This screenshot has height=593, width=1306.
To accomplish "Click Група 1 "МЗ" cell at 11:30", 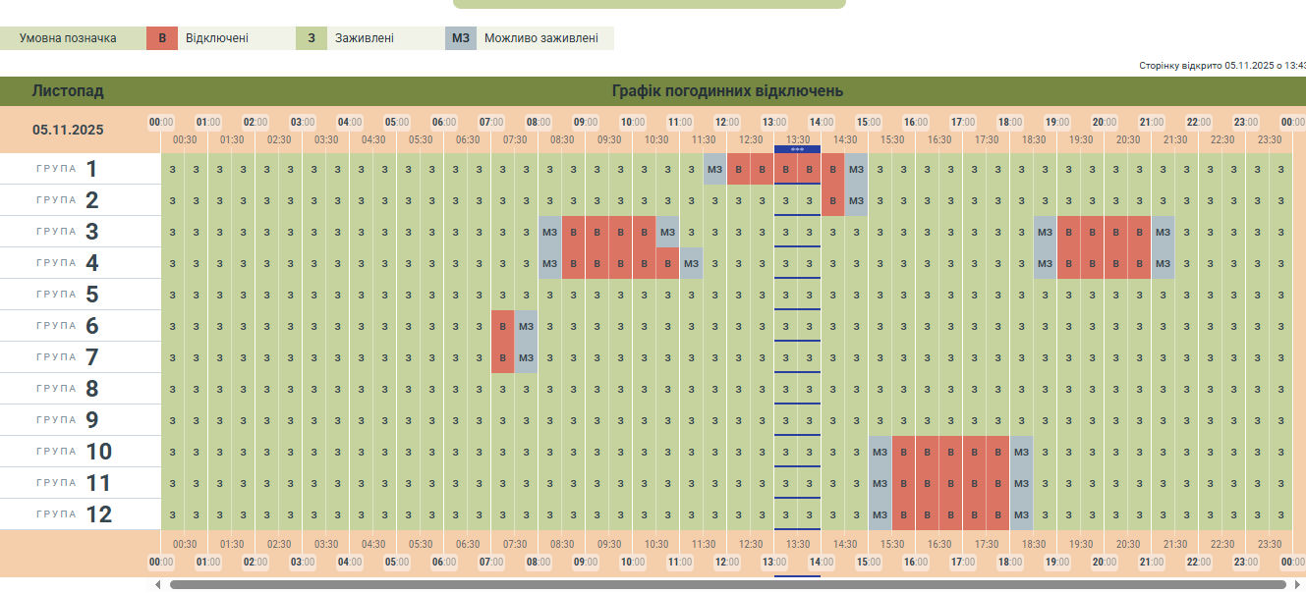I will (x=714, y=169).
